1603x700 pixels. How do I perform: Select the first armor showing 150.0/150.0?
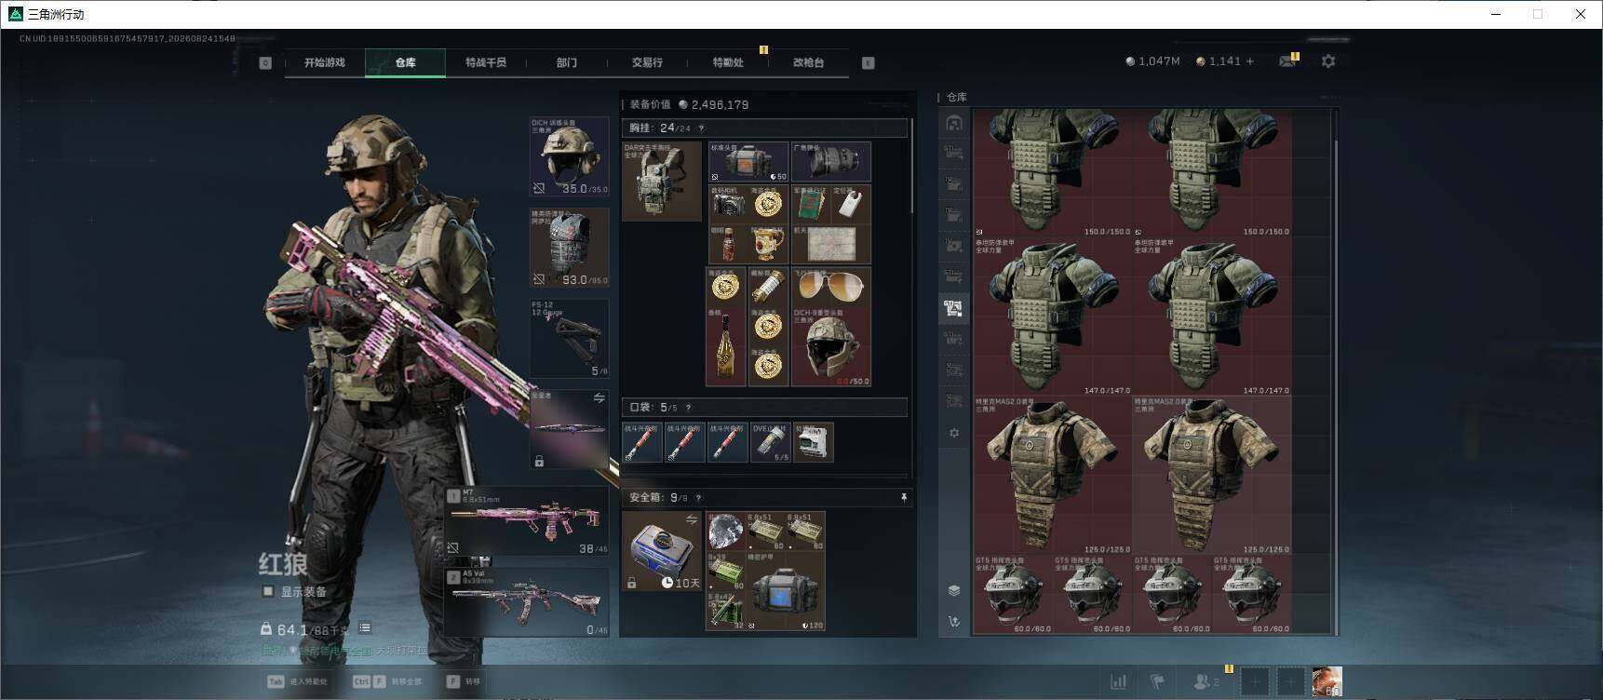[x=1053, y=173]
